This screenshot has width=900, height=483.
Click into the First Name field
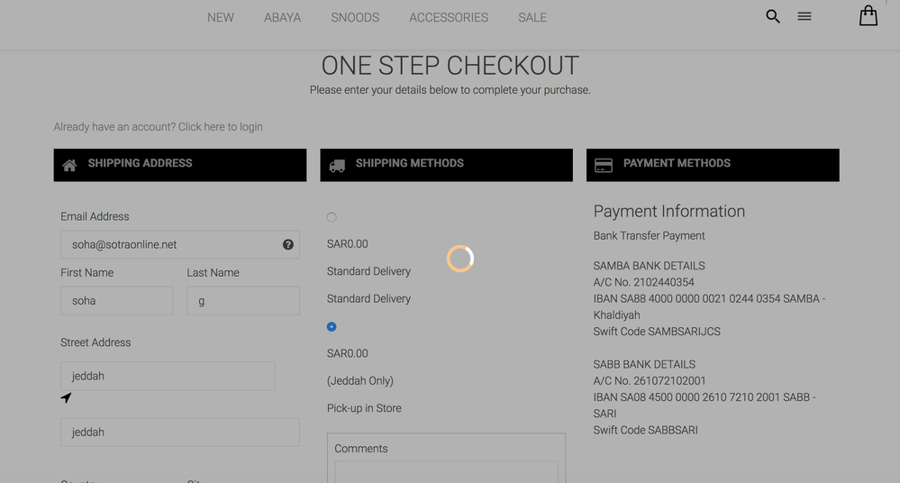[x=116, y=301]
